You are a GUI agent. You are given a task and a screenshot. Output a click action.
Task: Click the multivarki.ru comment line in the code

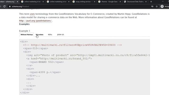tap(72, 45)
